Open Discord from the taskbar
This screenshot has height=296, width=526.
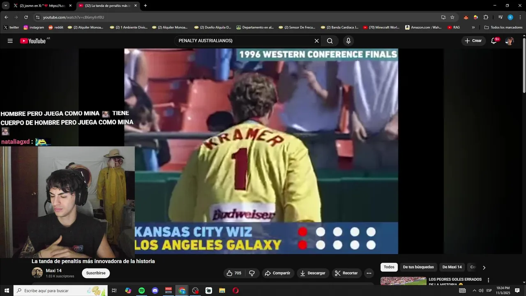(155, 291)
